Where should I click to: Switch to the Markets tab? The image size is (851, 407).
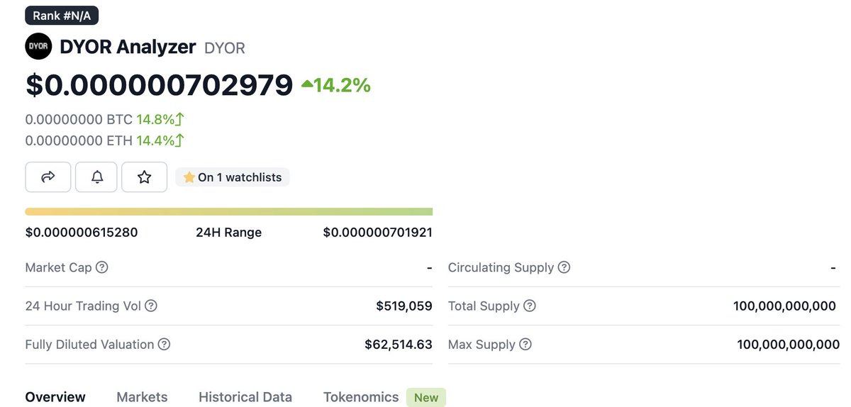coord(142,397)
